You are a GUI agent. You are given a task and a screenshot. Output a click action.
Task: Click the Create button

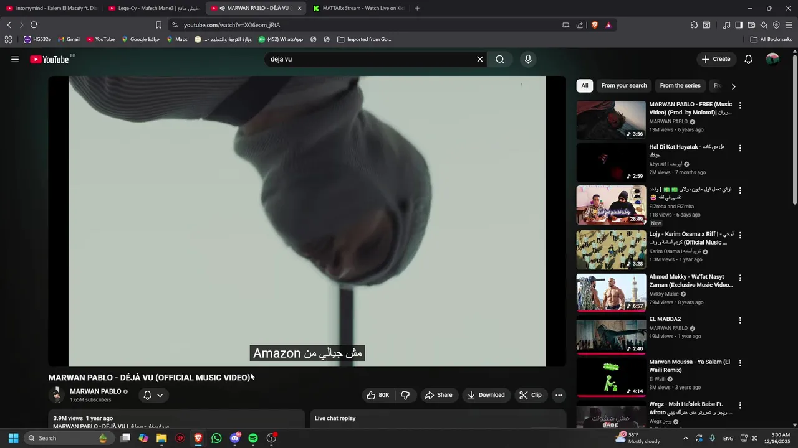(x=716, y=59)
